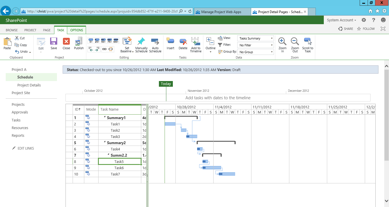
Task: Open the Filter dropdown showing No Filter
Action: (255, 45)
